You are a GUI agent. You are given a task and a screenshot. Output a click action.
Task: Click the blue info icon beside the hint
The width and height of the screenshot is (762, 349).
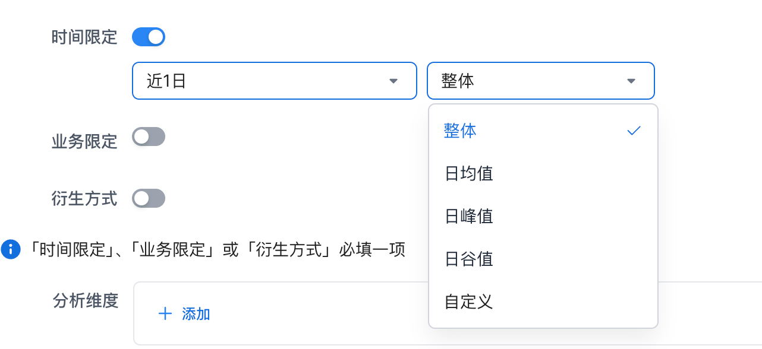pyautogui.click(x=10, y=249)
